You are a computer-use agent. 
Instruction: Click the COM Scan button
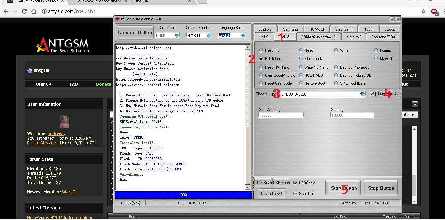point(263,182)
